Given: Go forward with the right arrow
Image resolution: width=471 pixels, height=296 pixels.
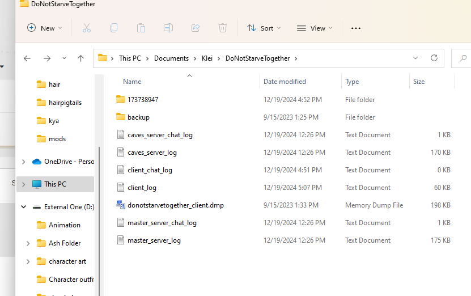Looking at the screenshot, I should (47, 58).
